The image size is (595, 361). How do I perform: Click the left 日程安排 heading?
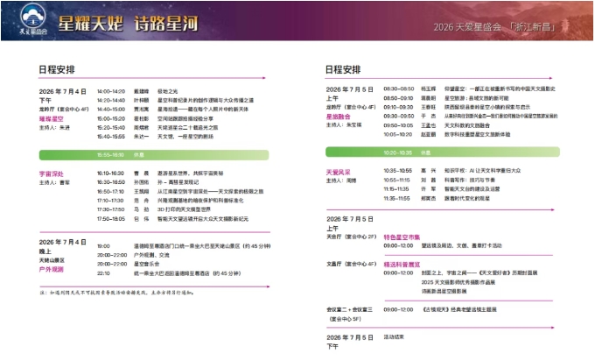coord(57,69)
